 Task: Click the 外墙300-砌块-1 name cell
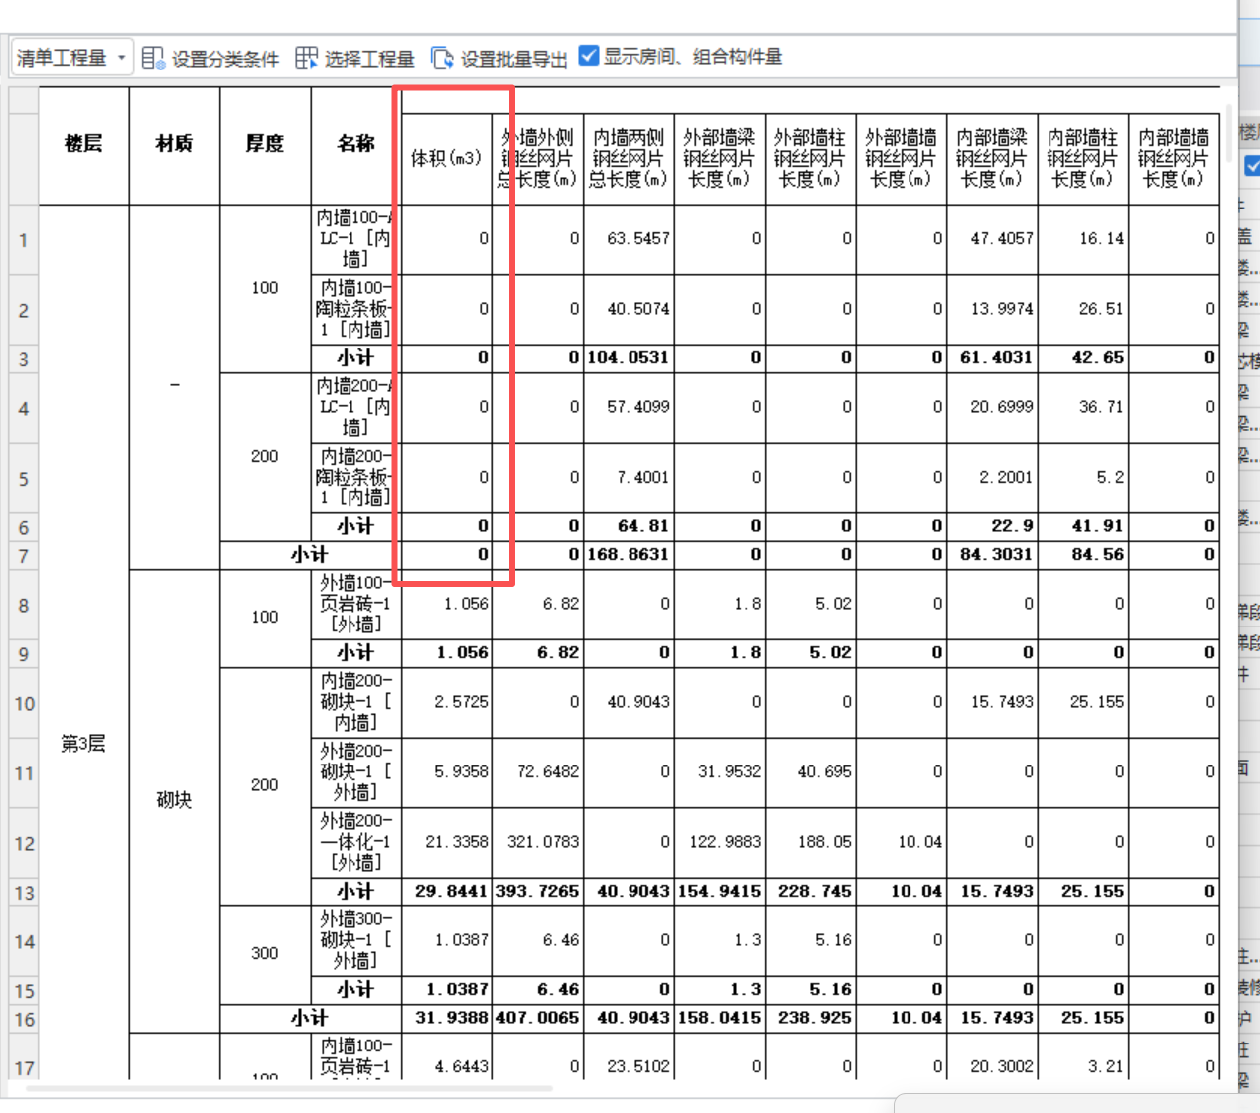point(355,940)
